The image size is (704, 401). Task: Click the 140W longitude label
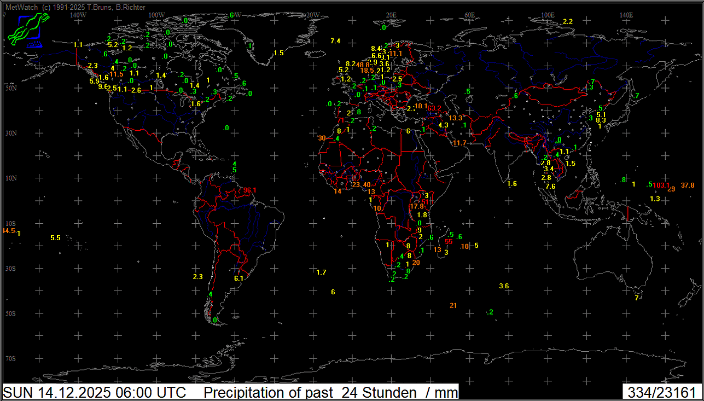coord(78,15)
